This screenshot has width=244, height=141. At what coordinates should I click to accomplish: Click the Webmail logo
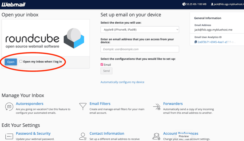click(x=14, y=4)
